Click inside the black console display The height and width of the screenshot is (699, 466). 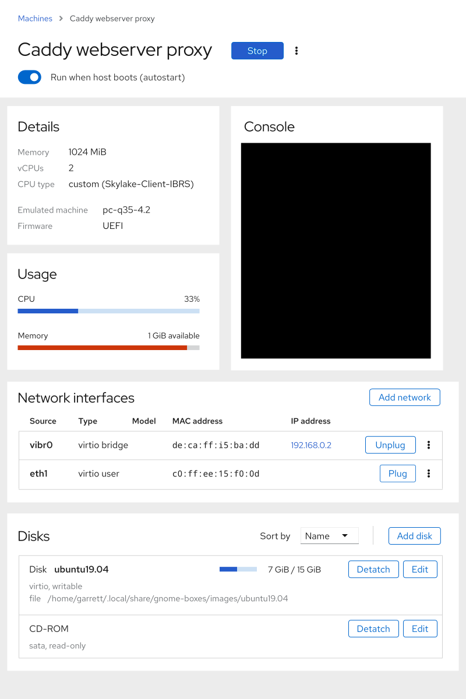(x=336, y=249)
